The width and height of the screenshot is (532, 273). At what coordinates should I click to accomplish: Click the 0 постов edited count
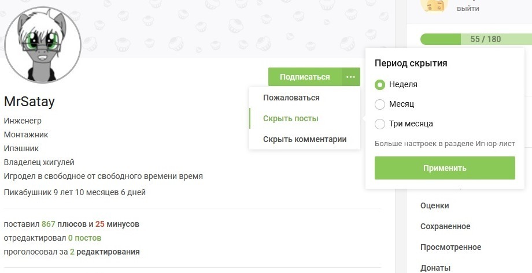point(84,238)
